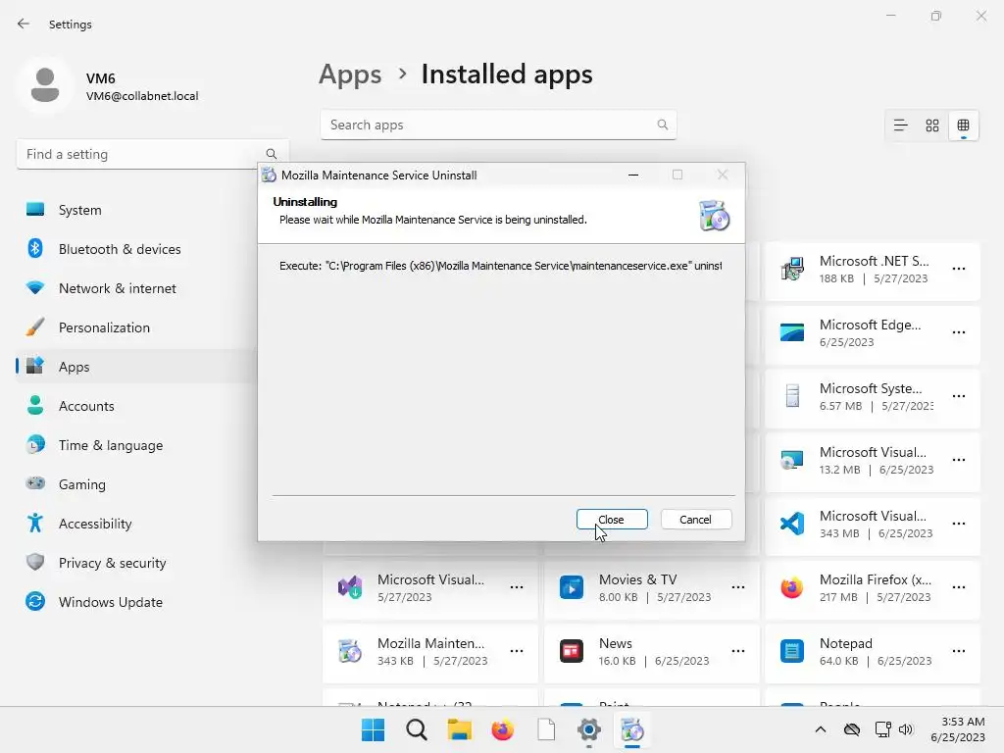Open File Explorer from the taskbar
The width and height of the screenshot is (1004, 753).
459,729
